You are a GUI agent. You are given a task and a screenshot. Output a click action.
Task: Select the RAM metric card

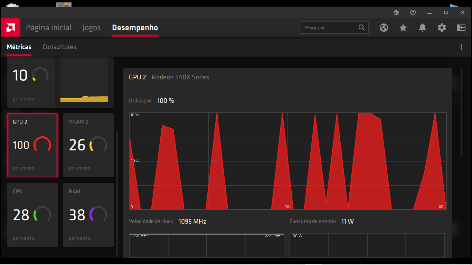click(x=88, y=215)
